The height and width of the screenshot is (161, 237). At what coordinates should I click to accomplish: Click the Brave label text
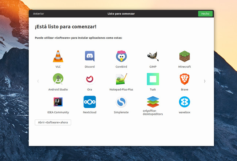click(184, 89)
